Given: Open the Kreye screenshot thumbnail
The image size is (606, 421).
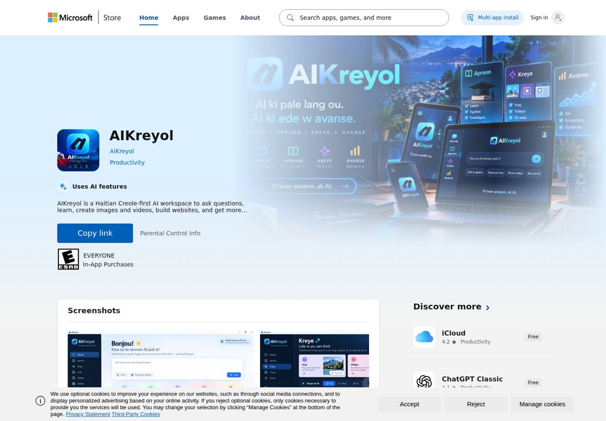Looking at the screenshot, I should click(x=314, y=359).
